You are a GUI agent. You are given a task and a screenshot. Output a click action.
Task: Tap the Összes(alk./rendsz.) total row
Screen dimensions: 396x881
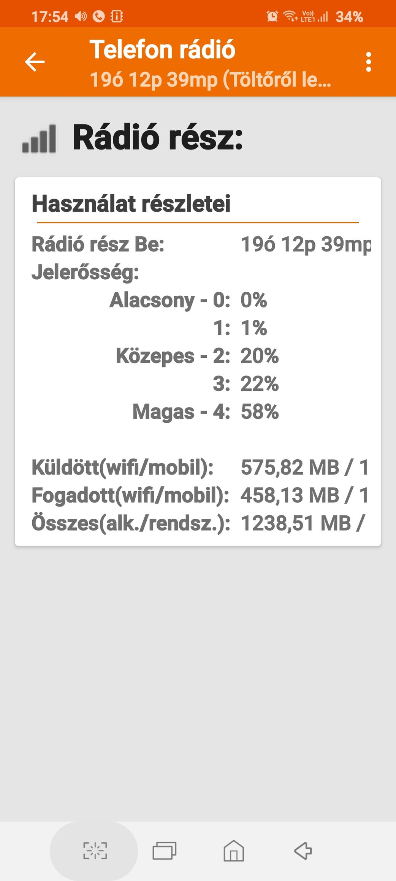coord(198,523)
